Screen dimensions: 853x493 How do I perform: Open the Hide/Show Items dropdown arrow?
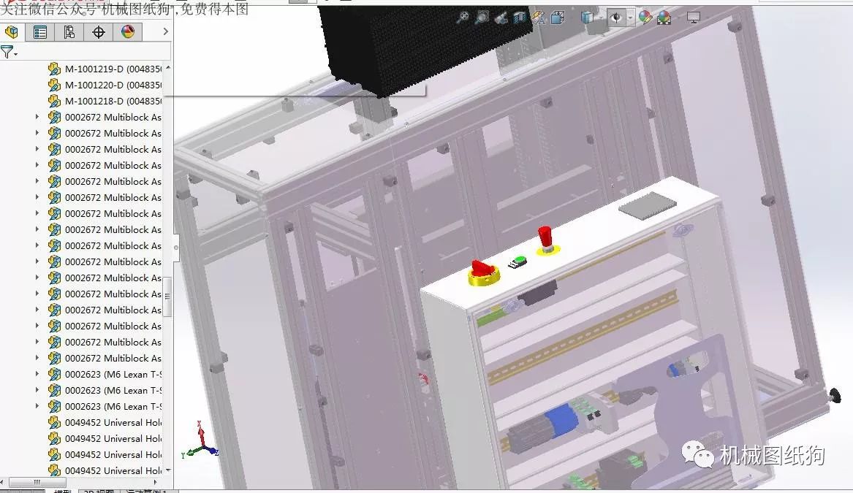point(630,18)
